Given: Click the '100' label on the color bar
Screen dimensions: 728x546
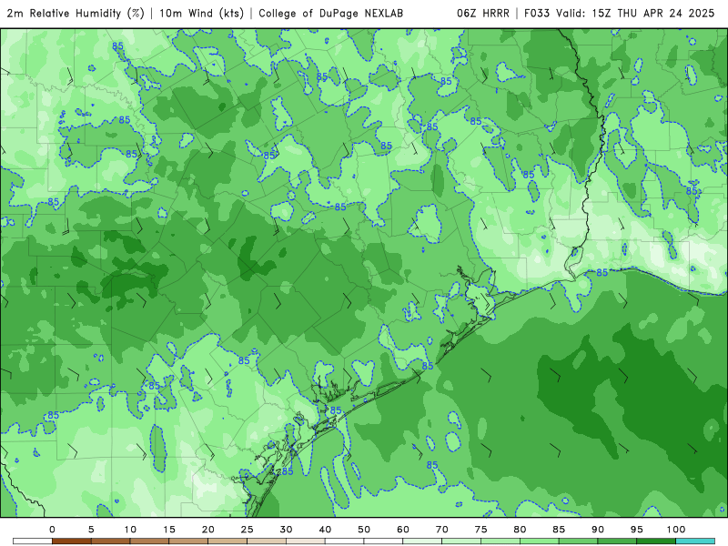Looking at the screenshot, I should [x=676, y=530].
